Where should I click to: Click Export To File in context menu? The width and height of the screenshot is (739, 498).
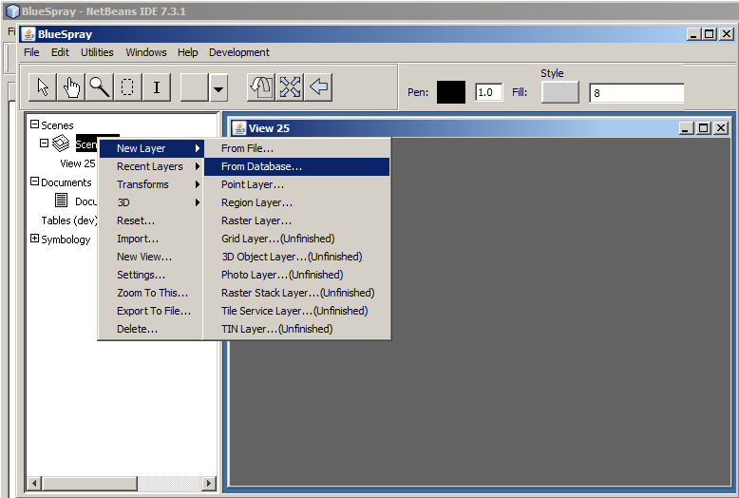[153, 311]
